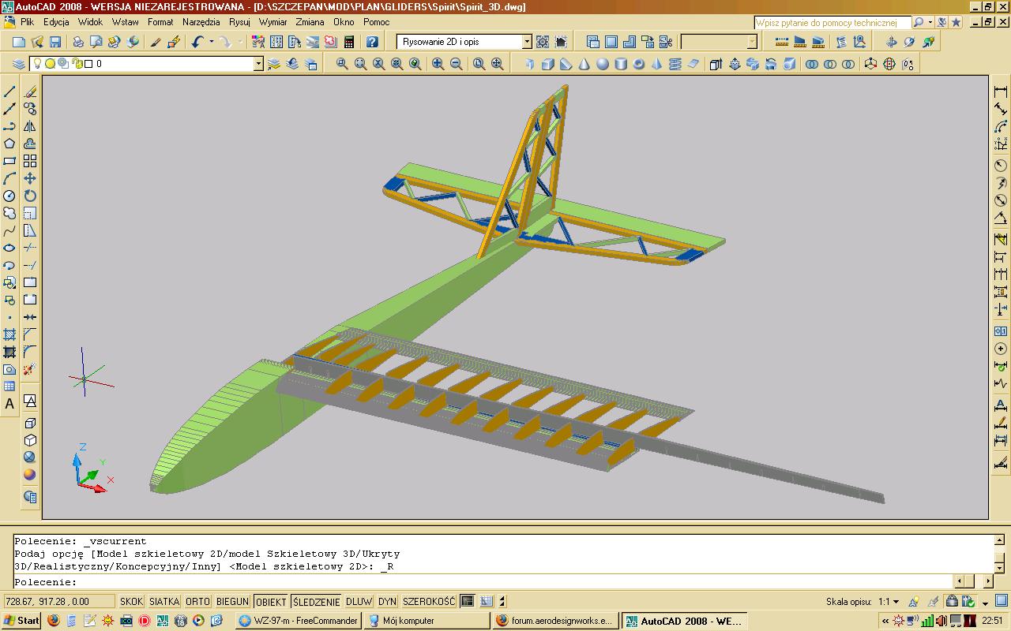The image size is (1011, 631).
Task: Click the Save drawing icon
Action: point(55,42)
